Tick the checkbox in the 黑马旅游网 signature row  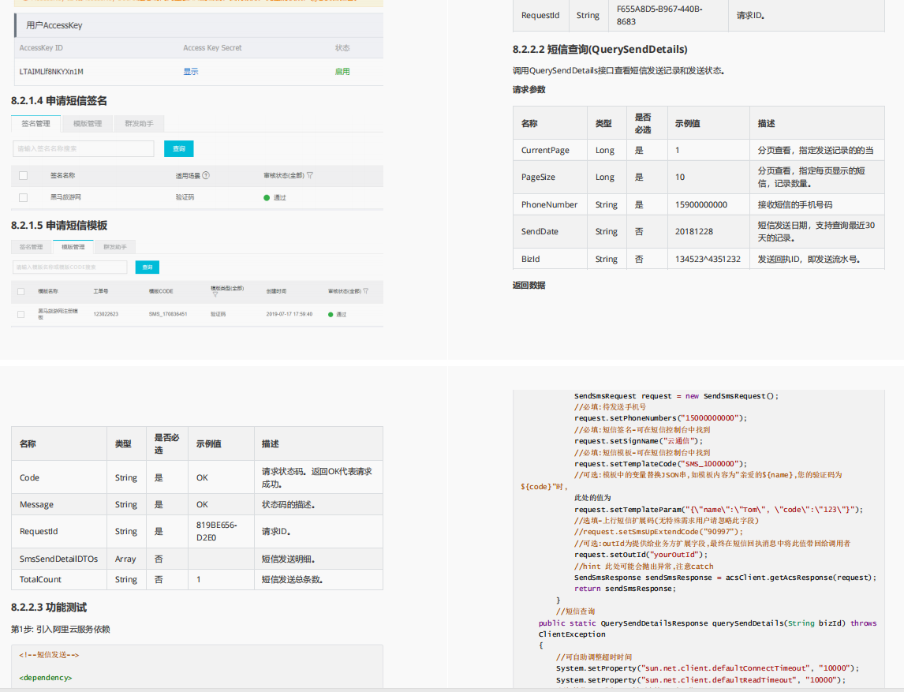click(23, 198)
